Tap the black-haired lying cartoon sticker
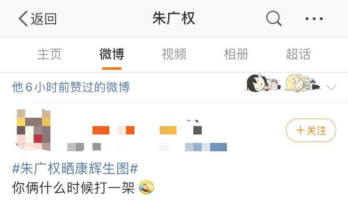The height and width of the screenshot is (203, 348). tap(263, 83)
